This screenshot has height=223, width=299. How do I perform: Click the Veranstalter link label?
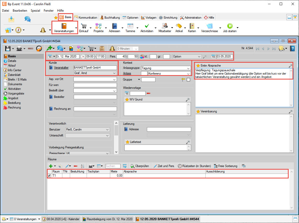click(61, 68)
